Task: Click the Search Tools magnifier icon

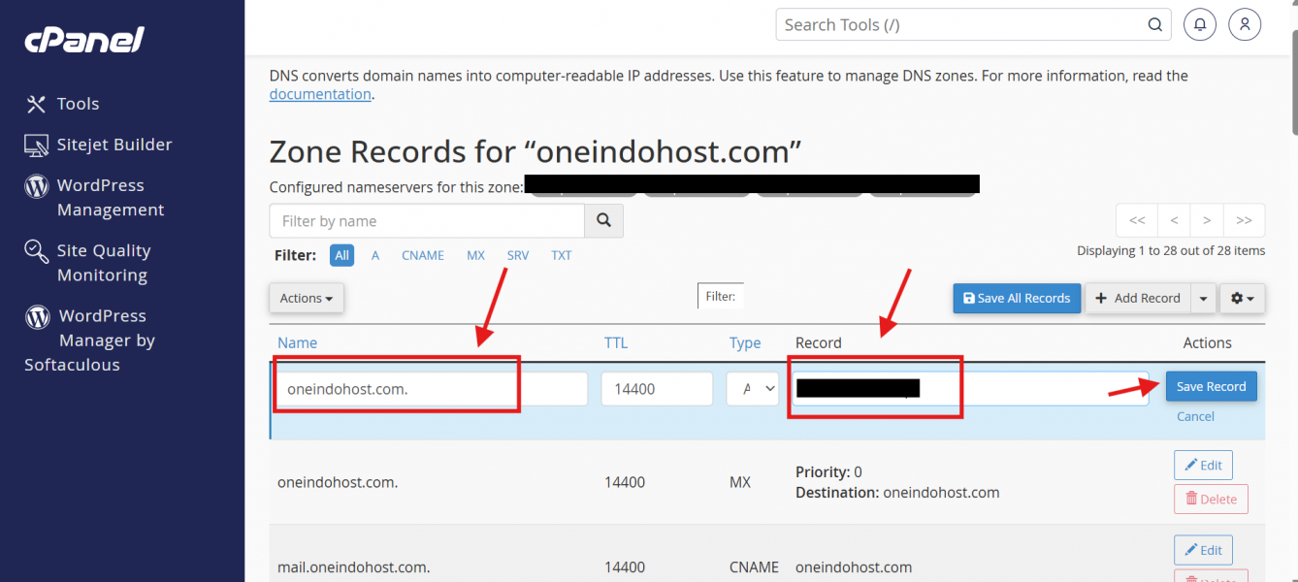Action: pyautogui.click(x=1154, y=25)
